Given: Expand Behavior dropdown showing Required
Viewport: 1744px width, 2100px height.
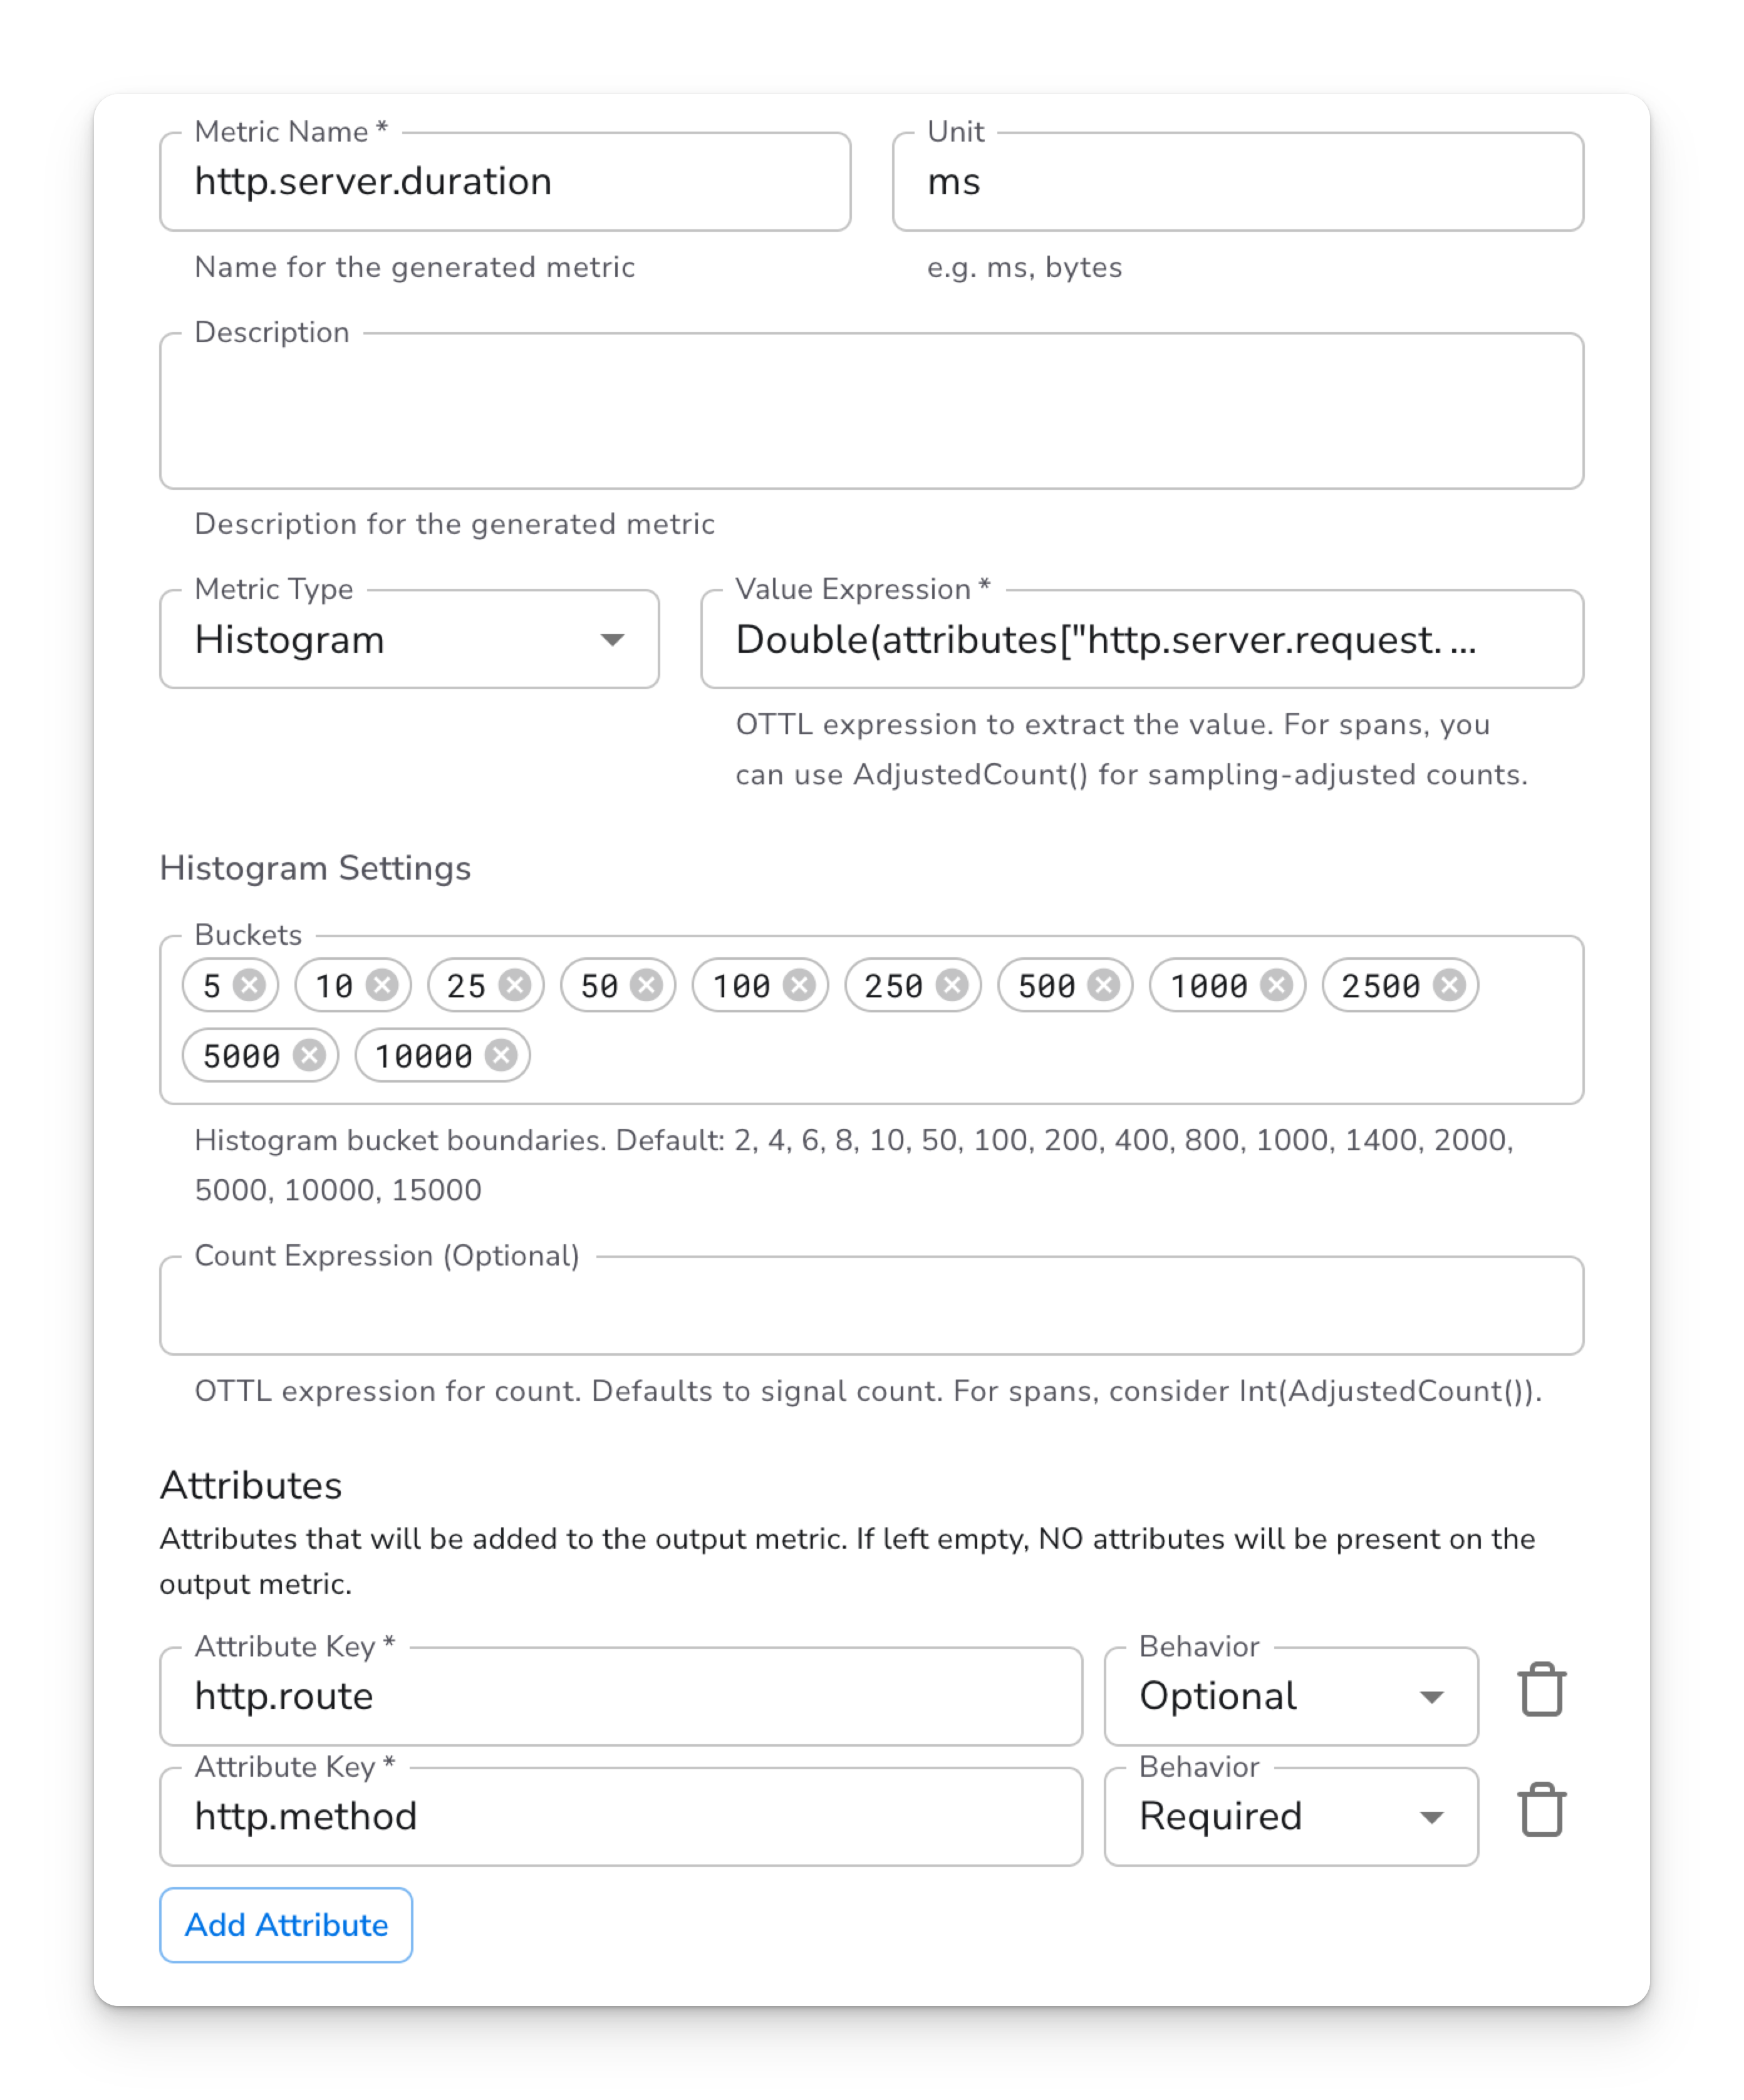Looking at the screenshot, I should 1290,1816.
